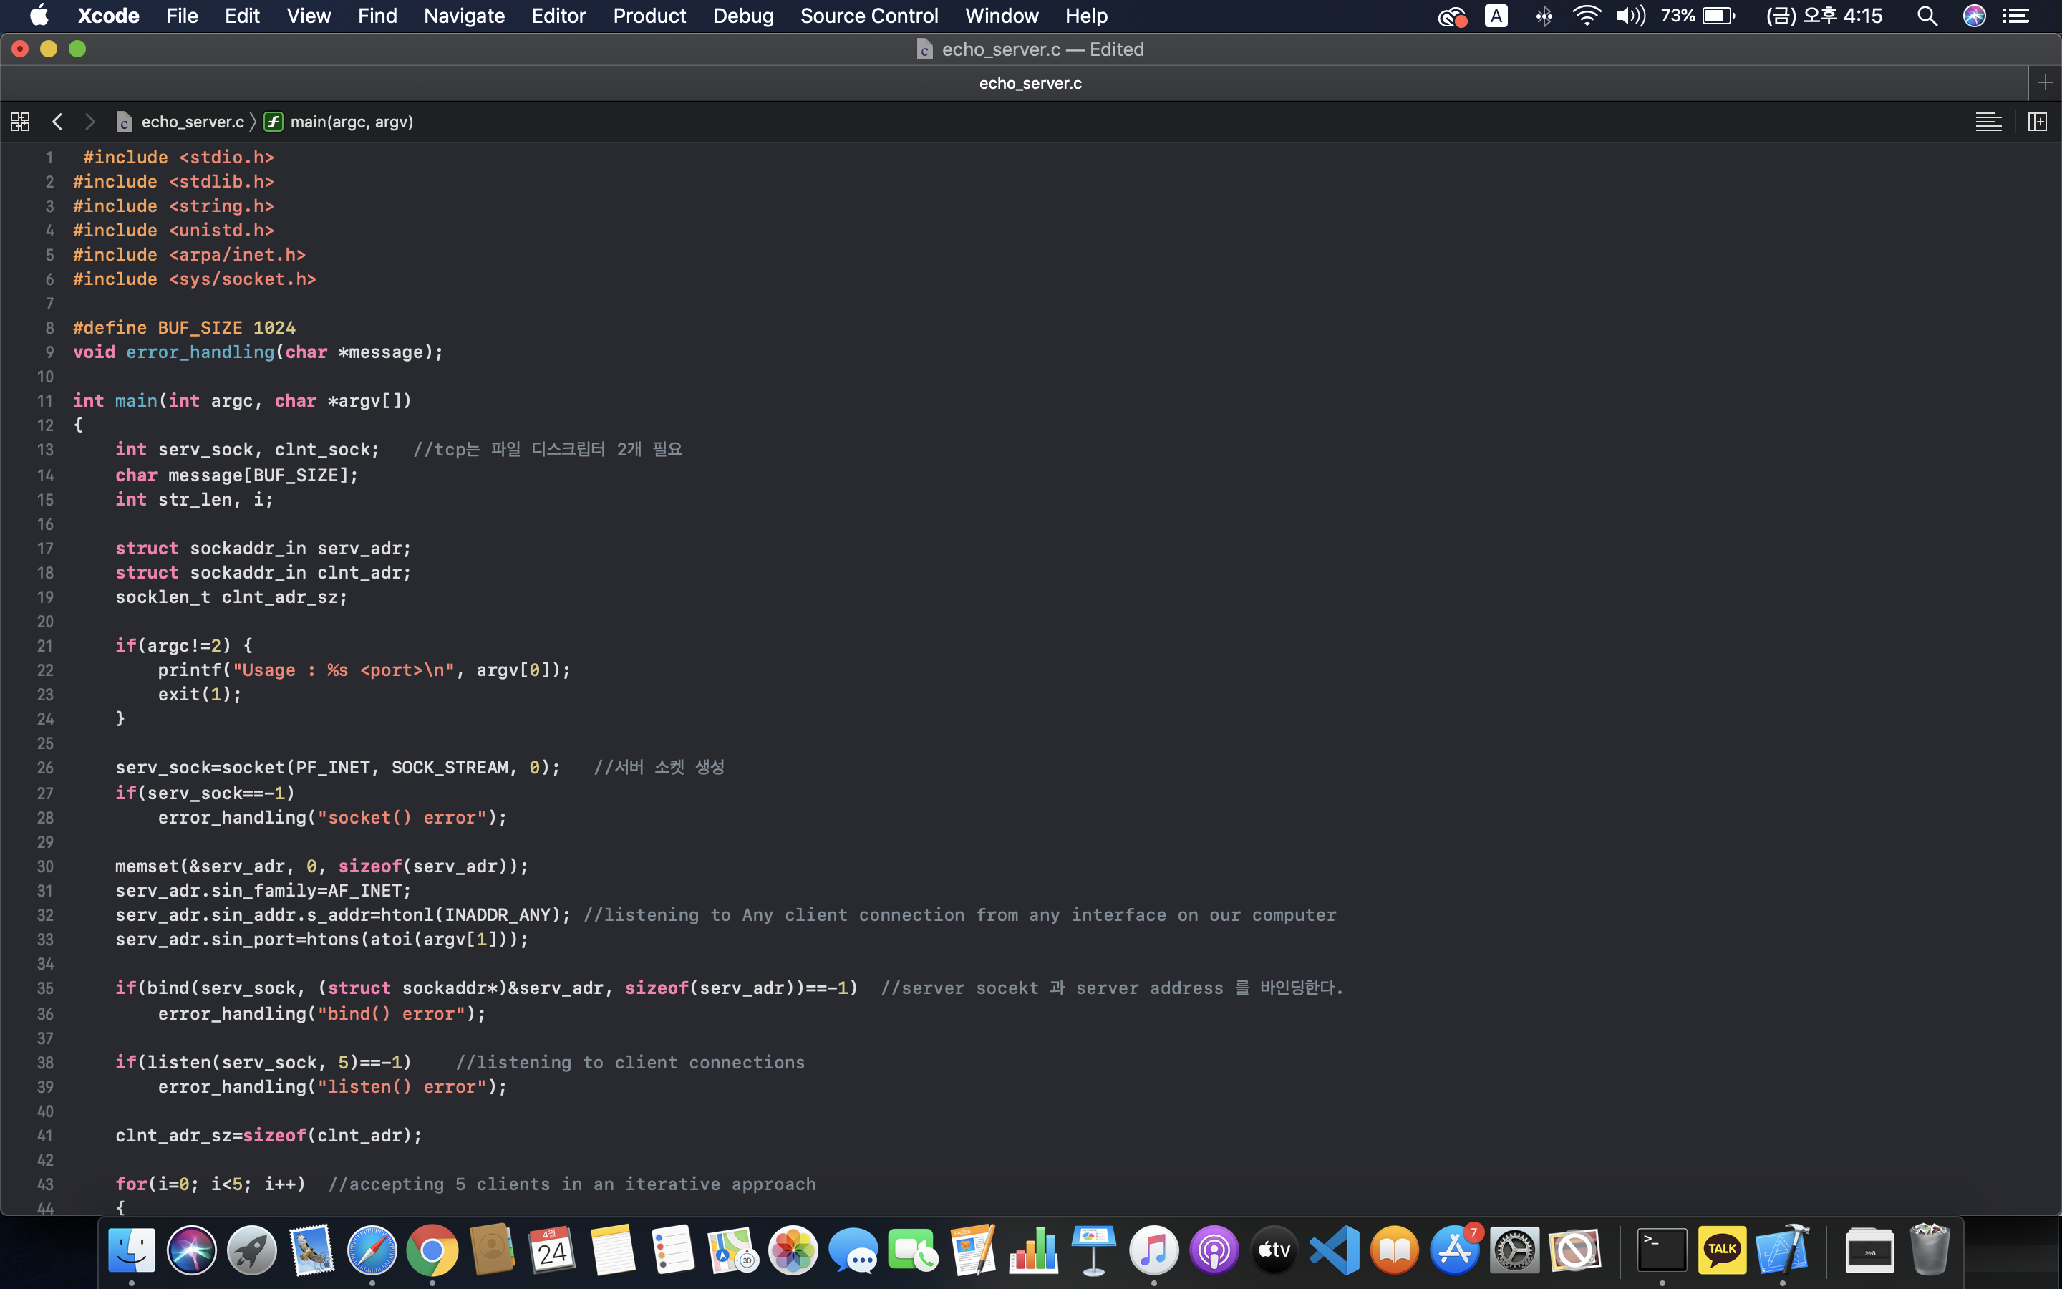Go back with the left chevron

click(x=57, y=122)
